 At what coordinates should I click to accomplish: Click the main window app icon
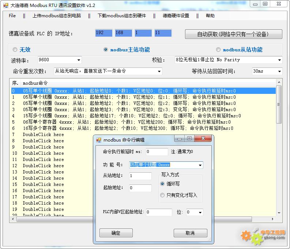click(x=6, y=6)
